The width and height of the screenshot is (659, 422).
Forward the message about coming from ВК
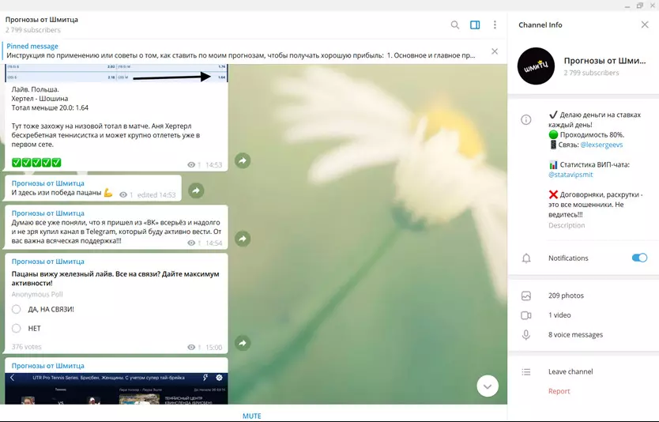(243, 239)
